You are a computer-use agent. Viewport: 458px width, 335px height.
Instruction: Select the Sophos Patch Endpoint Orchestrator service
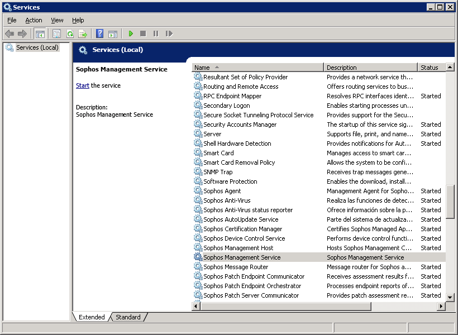click(x=252, y=286)
